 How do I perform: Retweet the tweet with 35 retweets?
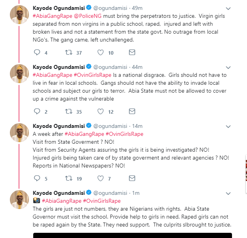69,111
